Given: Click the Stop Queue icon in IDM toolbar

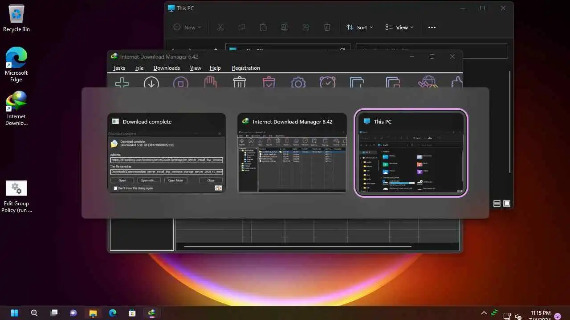Looking at the screenshot, I should [393, 83].
